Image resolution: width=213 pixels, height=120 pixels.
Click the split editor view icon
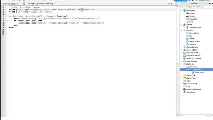coord(176,4)
